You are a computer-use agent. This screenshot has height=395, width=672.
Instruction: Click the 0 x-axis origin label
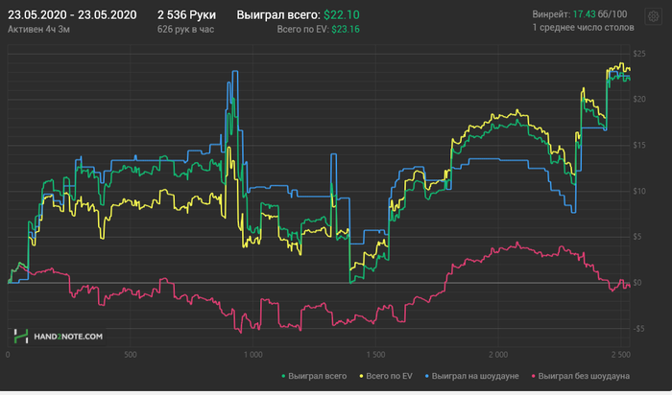tap(8, 355)
